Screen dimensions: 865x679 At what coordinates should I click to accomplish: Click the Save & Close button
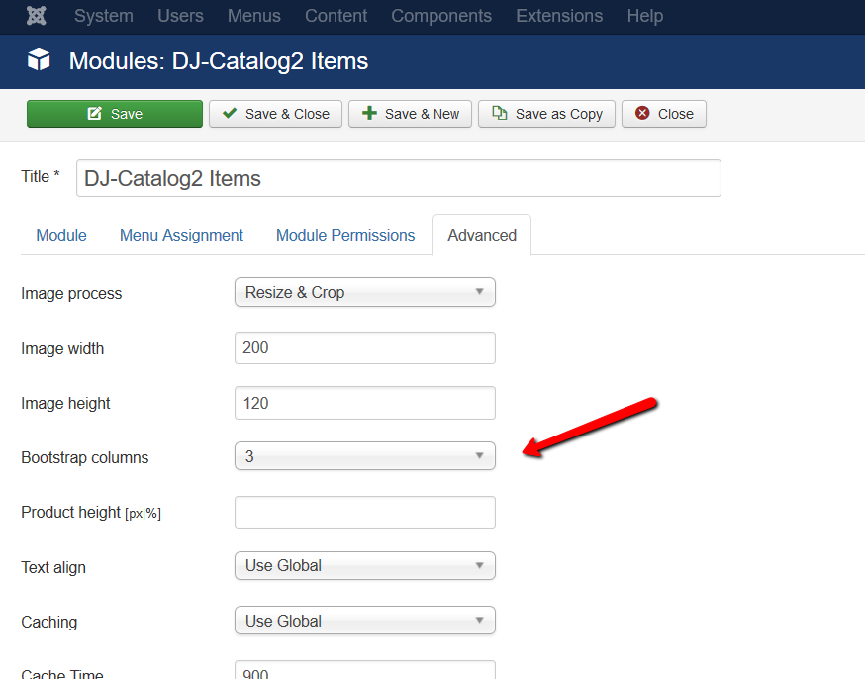point(275,114)
